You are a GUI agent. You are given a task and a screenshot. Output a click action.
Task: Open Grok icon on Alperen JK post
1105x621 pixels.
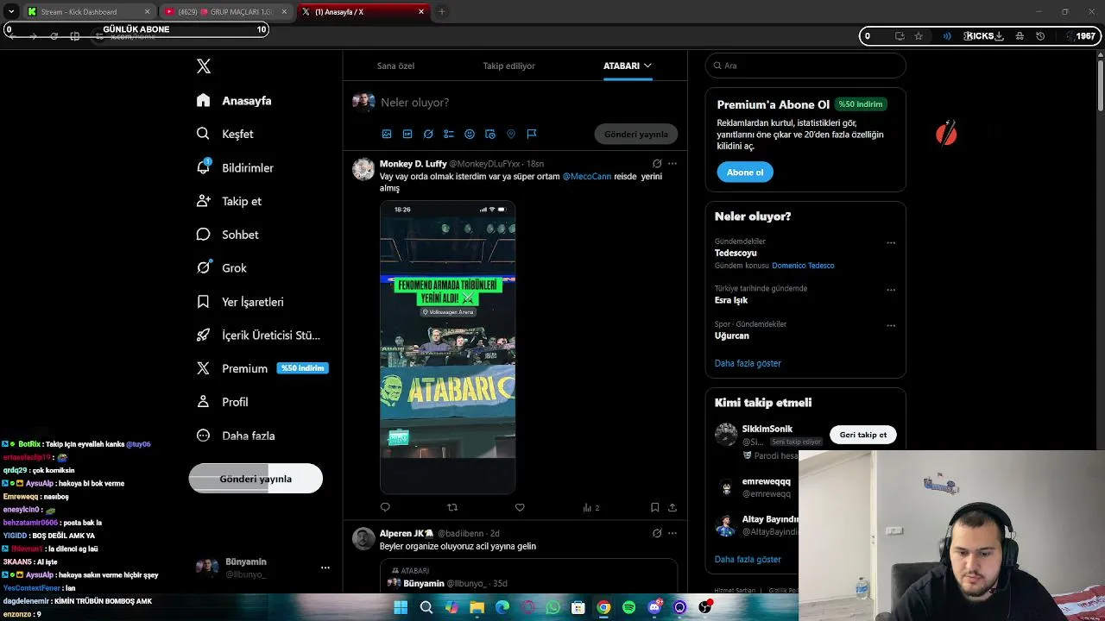657,533
